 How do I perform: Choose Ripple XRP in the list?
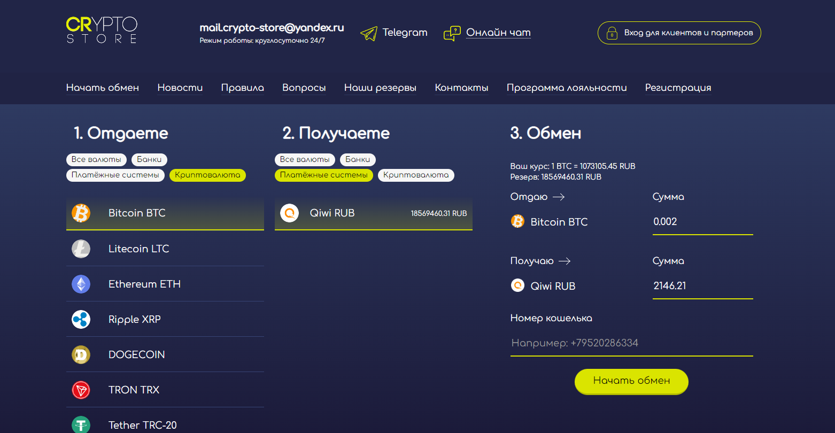point(165,319)
